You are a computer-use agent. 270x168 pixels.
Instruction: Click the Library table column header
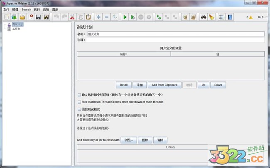pos(170,147)
